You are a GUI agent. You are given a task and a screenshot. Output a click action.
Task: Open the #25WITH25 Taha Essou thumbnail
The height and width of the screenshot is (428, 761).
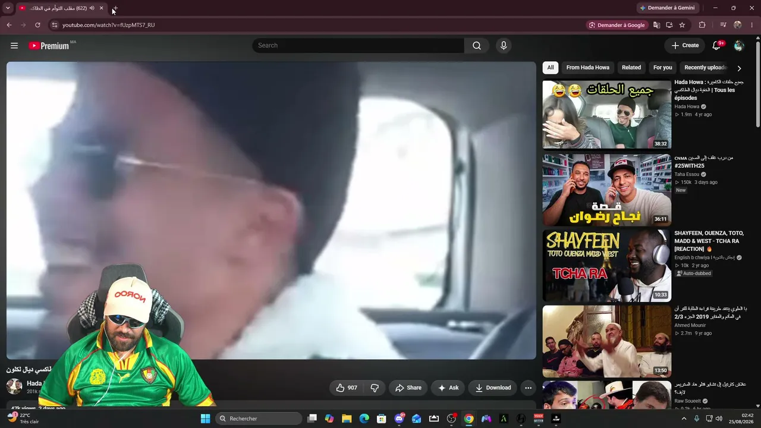(606, 190)
